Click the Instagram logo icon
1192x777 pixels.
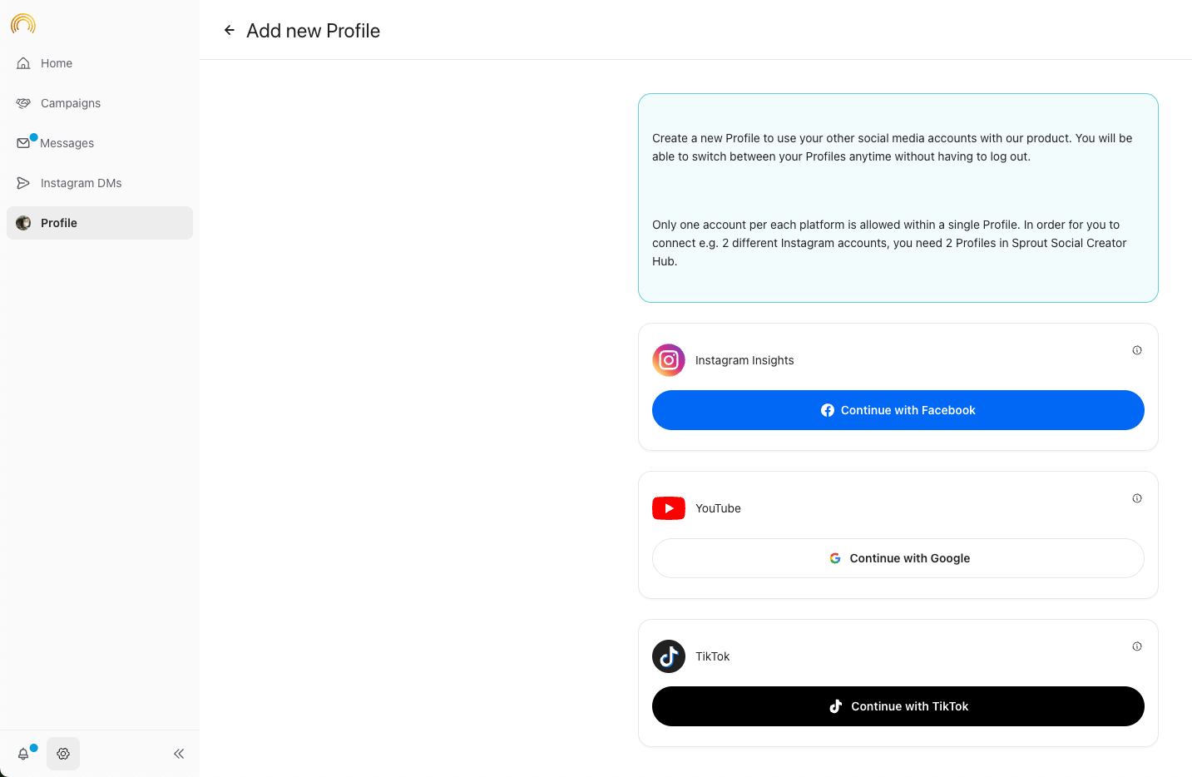669,360
